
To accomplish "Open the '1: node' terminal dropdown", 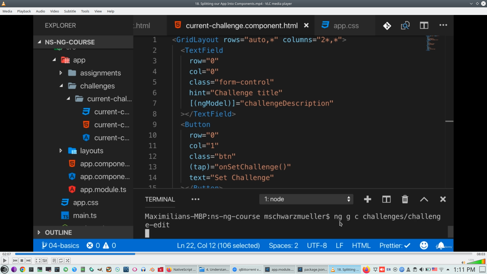I will 306,199.
